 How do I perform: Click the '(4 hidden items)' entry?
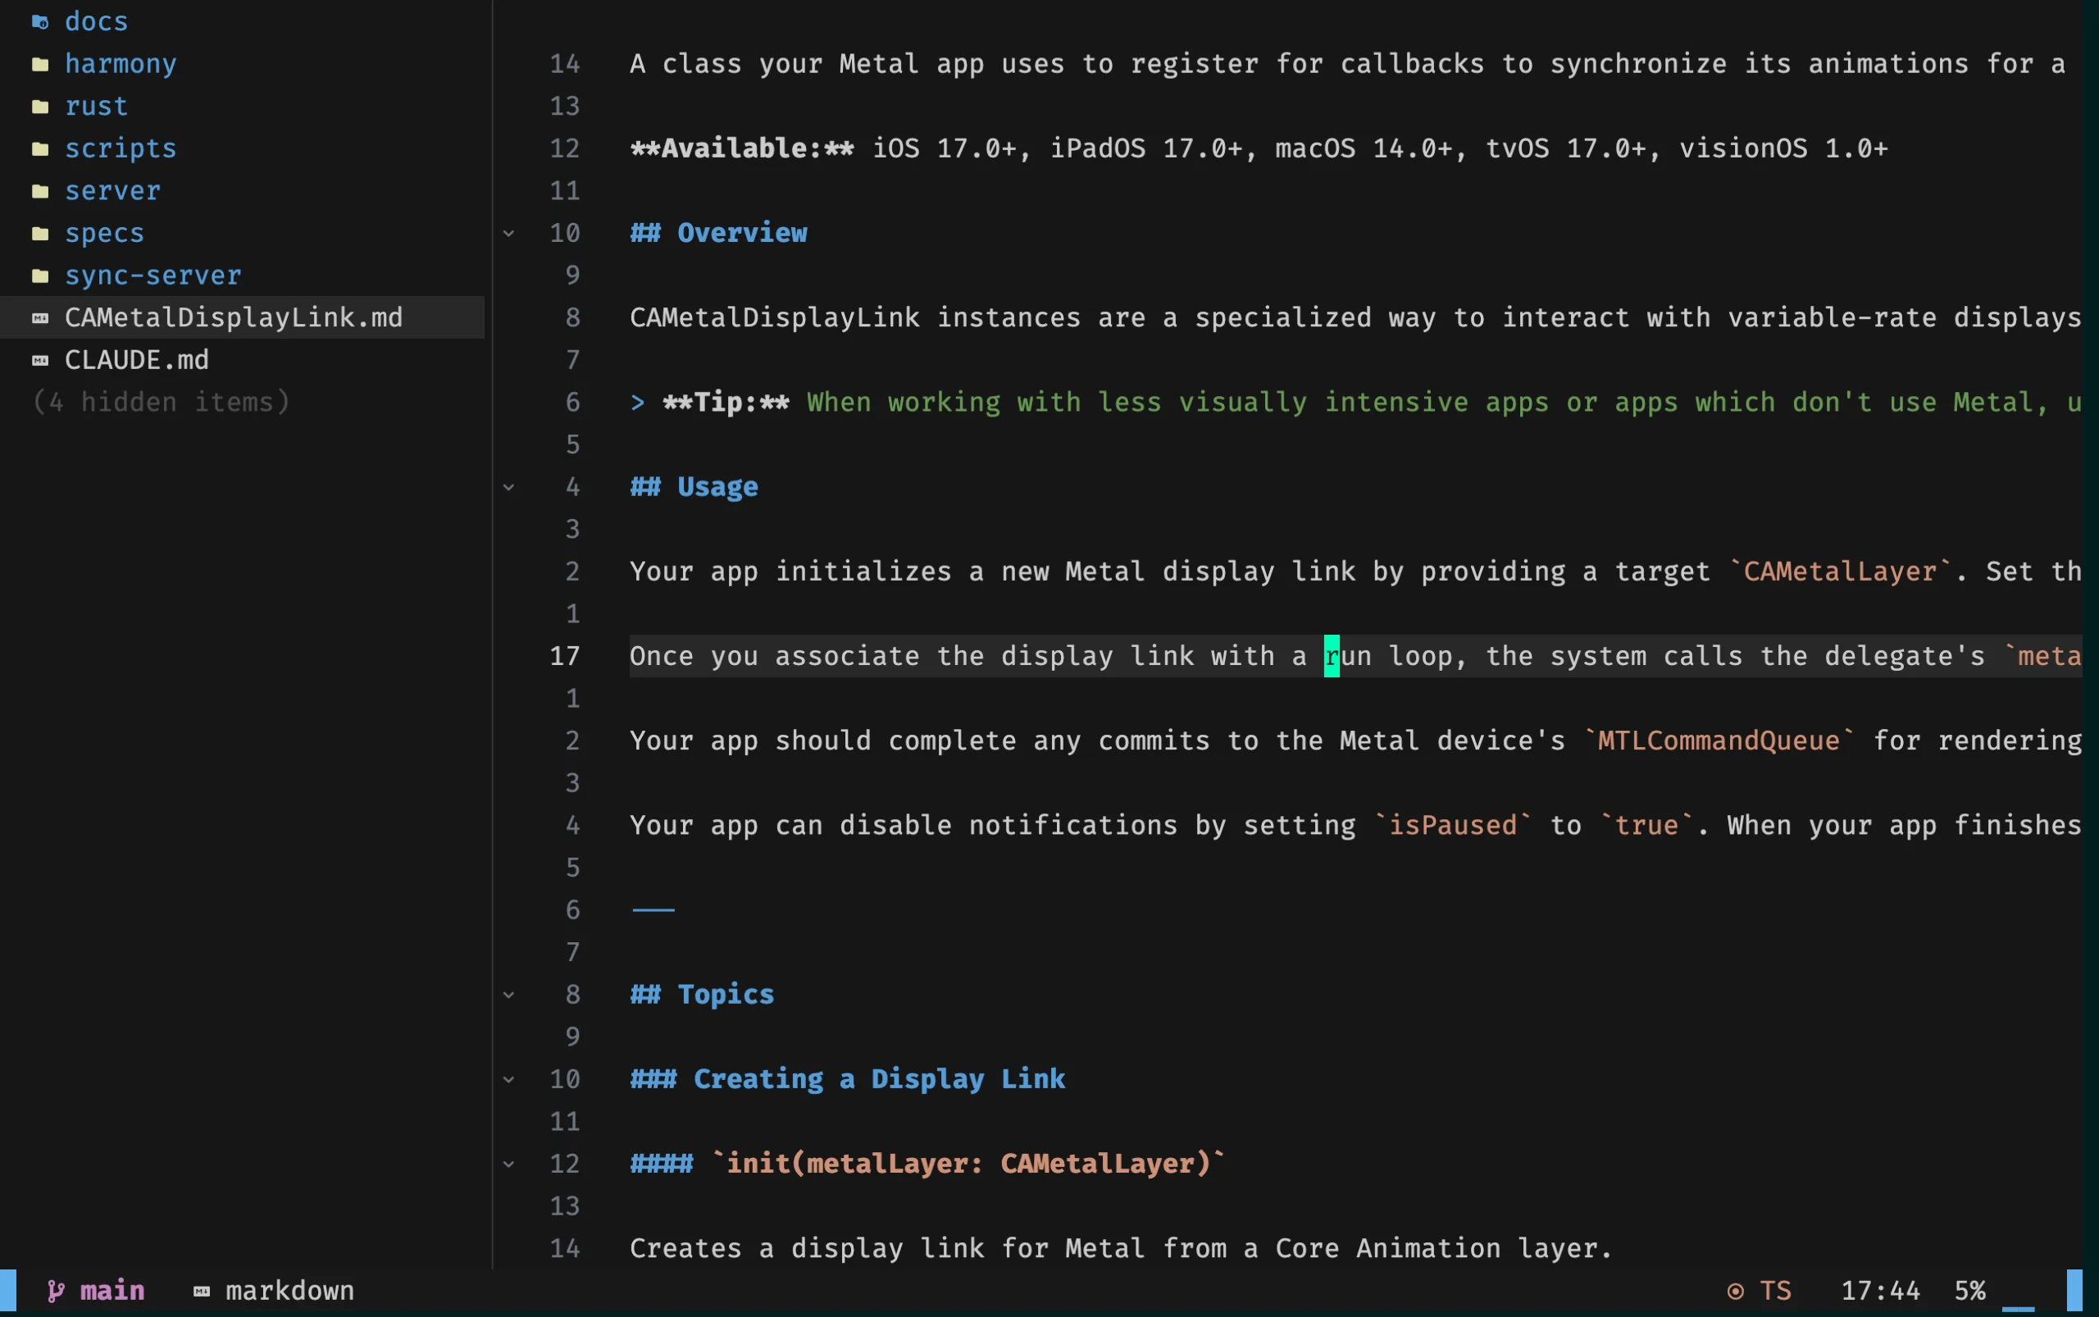click(162, 403)
